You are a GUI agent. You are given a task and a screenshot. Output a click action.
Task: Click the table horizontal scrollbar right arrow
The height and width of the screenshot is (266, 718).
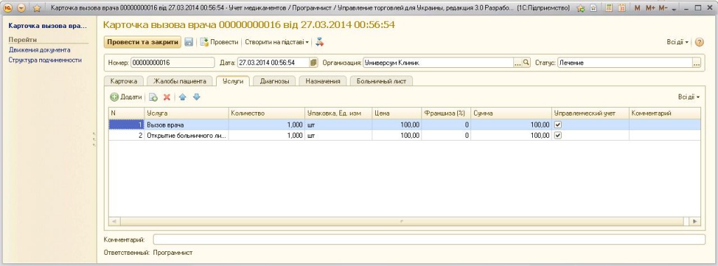695,221
